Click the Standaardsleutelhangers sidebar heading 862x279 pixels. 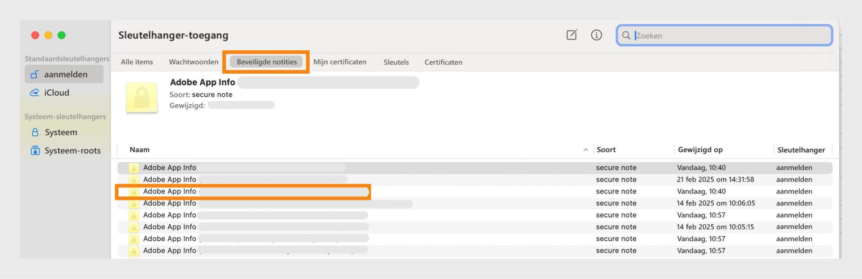coord(67,59)
